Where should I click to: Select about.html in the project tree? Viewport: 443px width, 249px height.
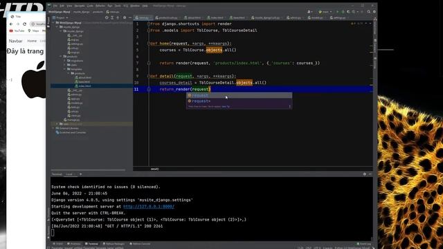84,77
